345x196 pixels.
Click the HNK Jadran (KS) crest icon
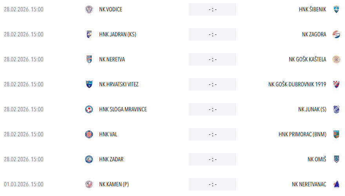(x=89, y=34)
